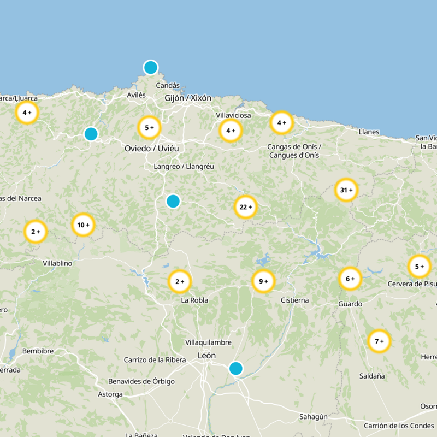Image resolution: width=437 pixels, height=437 pixels.
Task: Click the Avilés town label
Action: tap(136, 95)
